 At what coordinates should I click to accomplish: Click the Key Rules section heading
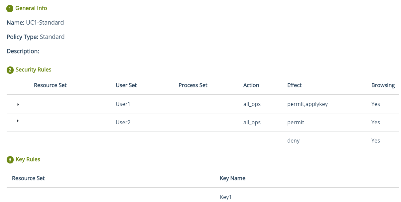[x=28, y=159]
